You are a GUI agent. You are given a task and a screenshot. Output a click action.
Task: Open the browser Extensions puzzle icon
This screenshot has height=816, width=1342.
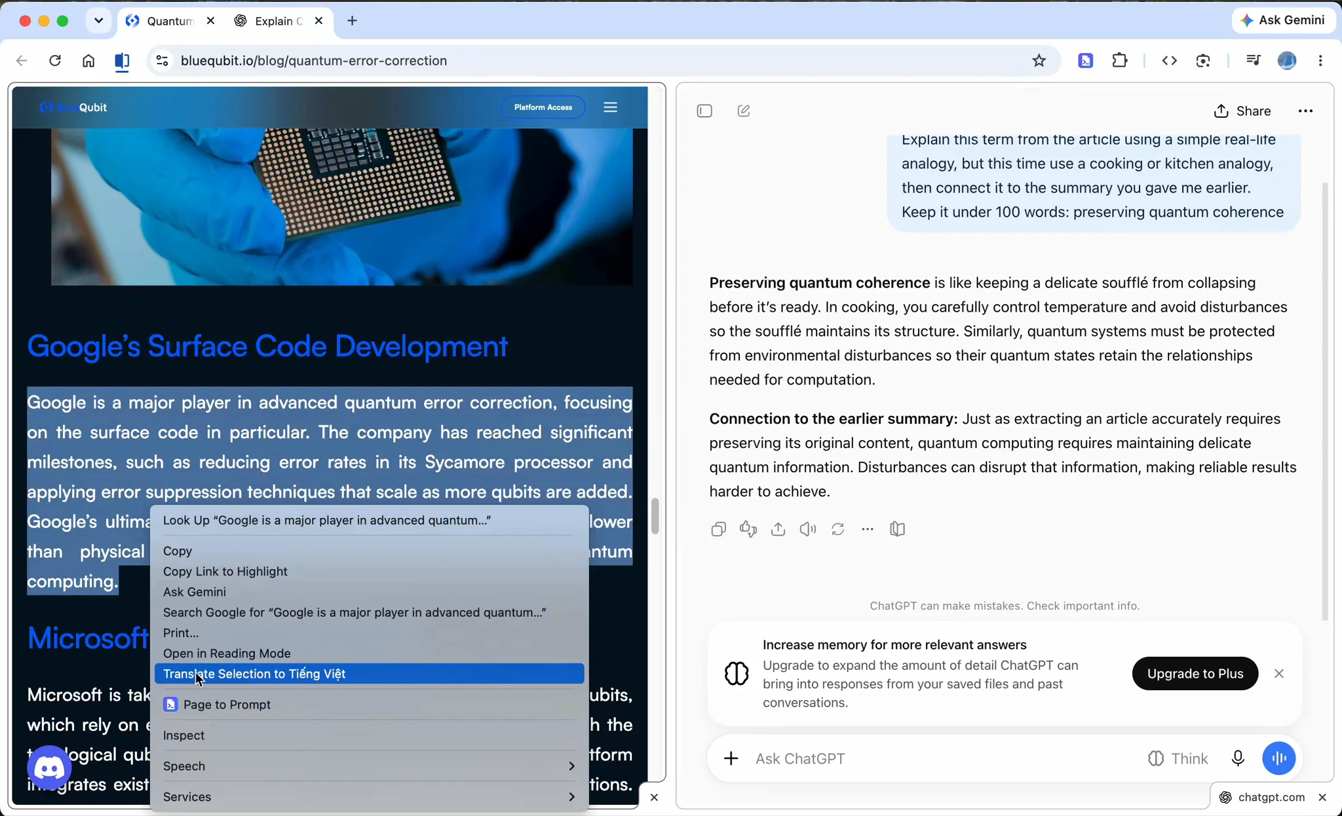tap(1120, 61)
